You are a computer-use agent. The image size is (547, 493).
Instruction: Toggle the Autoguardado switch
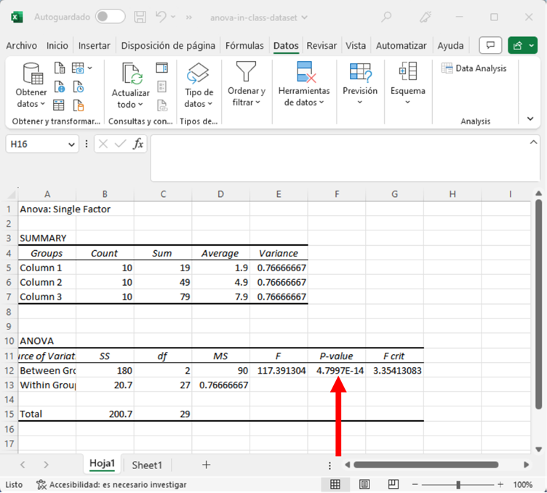pos(110,17)
